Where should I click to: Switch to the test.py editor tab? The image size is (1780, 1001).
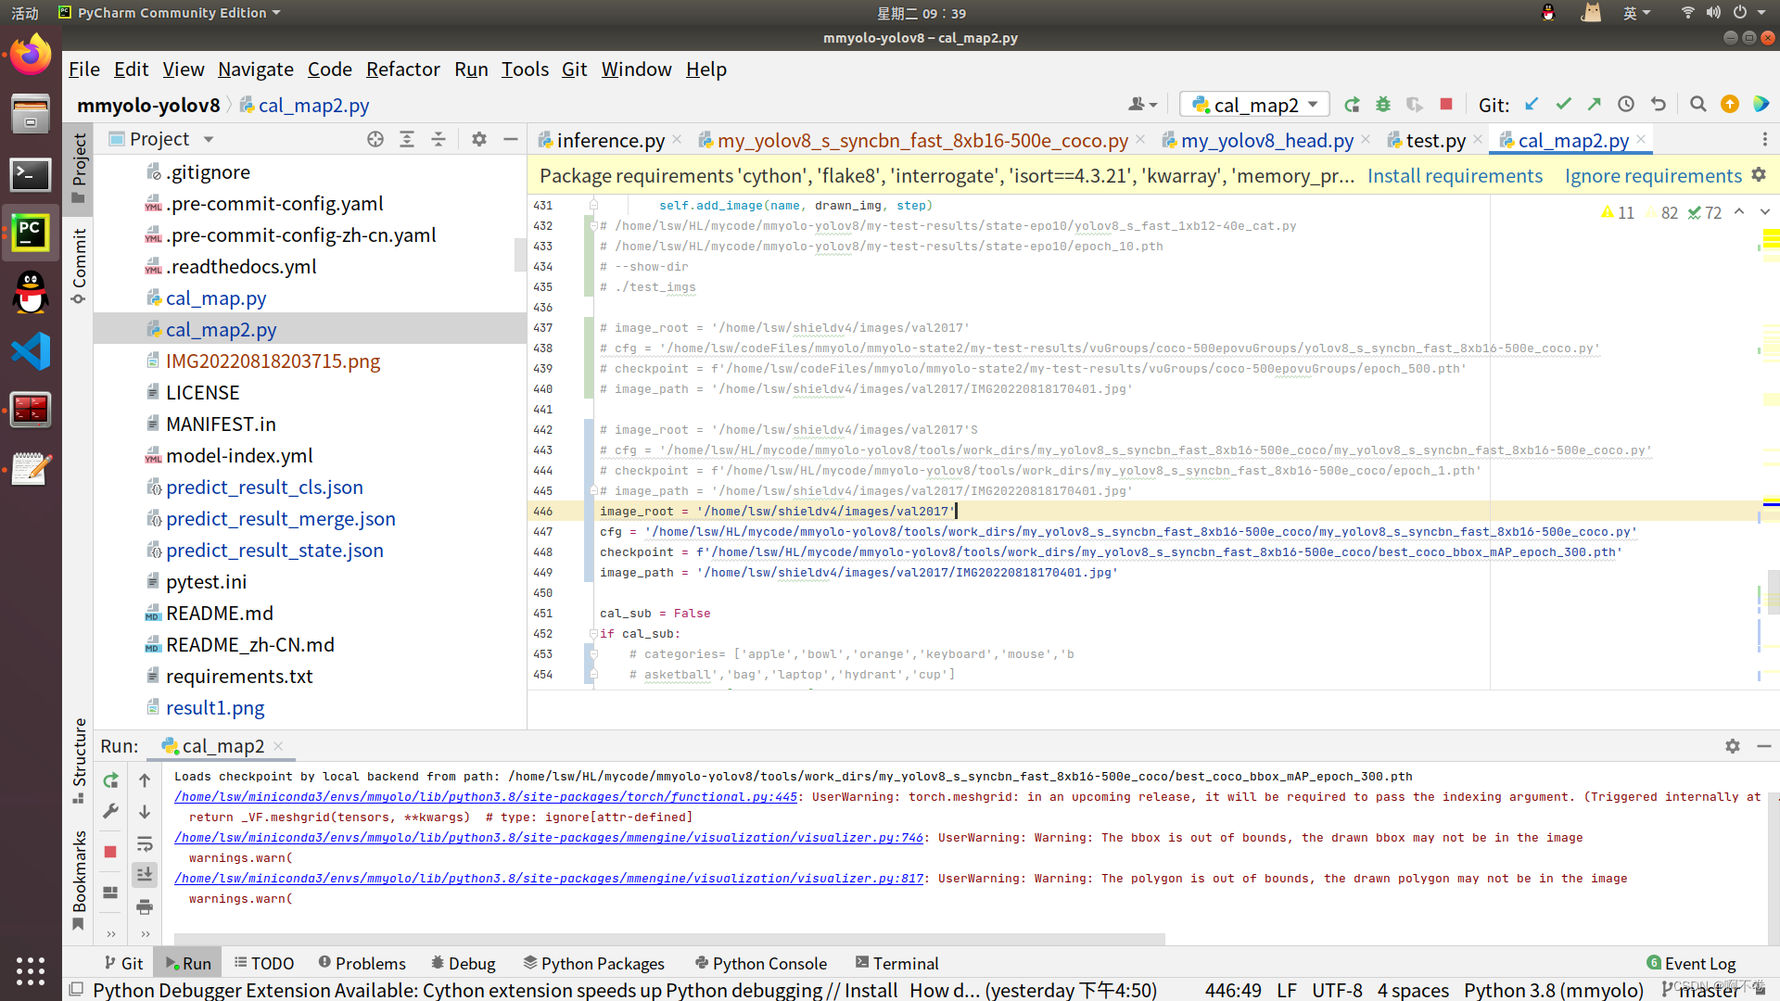1435,140
